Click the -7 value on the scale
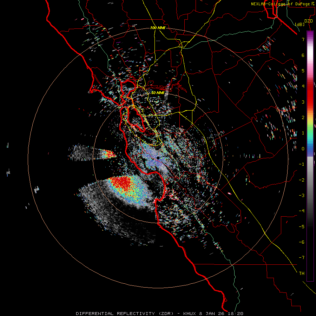This screenshot has width=316, height=316. [302, 258]
